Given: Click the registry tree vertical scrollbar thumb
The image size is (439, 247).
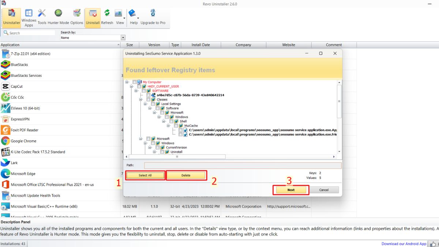Looking at the screenshot, I should tap(339, 101).
